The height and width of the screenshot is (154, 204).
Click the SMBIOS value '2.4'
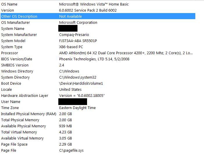pyautogui.click(x=62, y=65)
